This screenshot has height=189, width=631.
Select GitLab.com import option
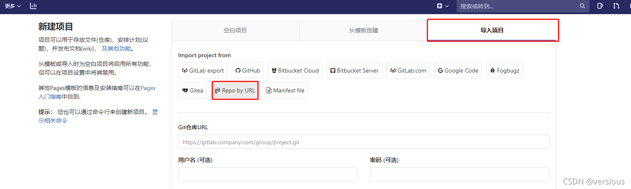pyautogui.click(x=408, y=70)
